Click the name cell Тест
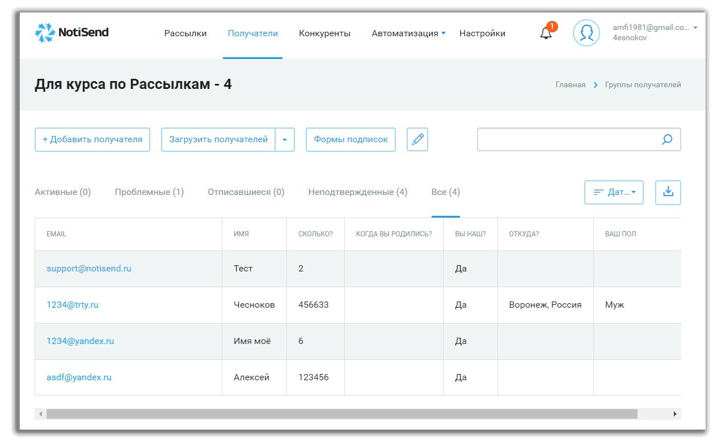 point(243,269)
